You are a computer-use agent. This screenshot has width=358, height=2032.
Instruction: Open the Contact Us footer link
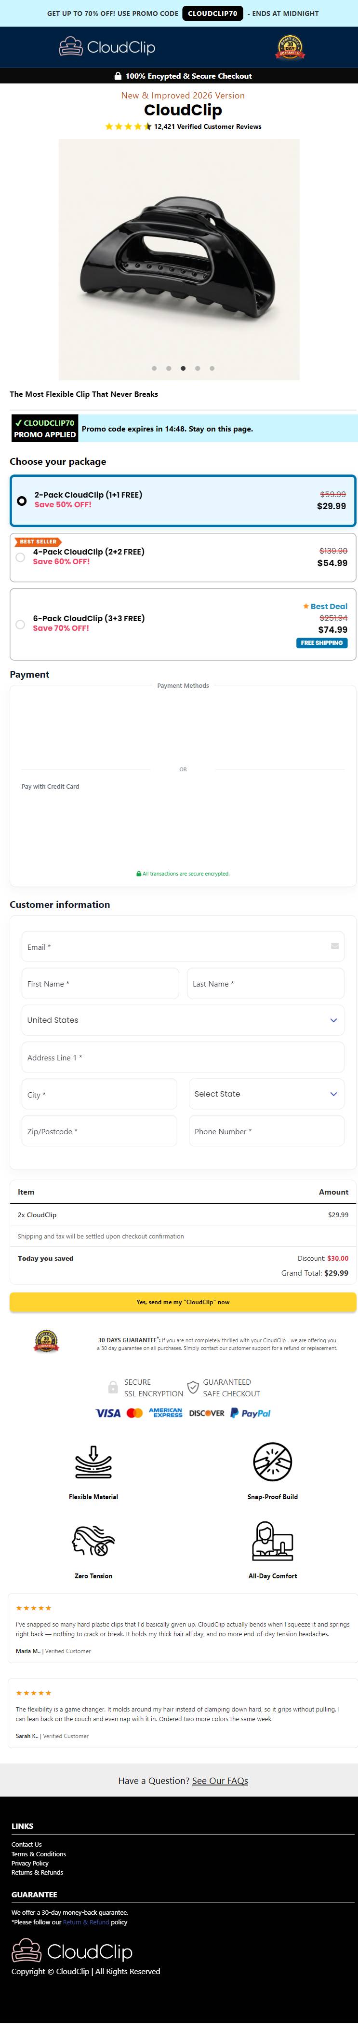tap(27, 1844)
